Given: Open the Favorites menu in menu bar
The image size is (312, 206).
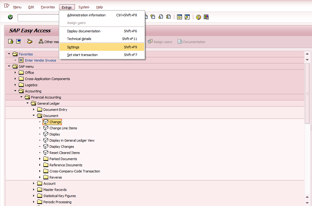Looking at the screenshot, I should click(x=48, y=7).
